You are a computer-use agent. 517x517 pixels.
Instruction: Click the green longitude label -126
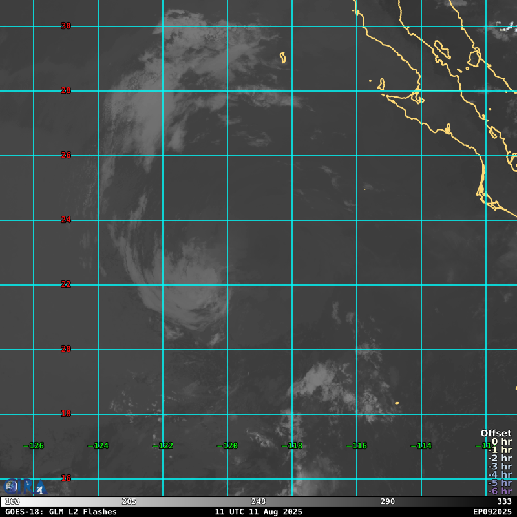34,446
